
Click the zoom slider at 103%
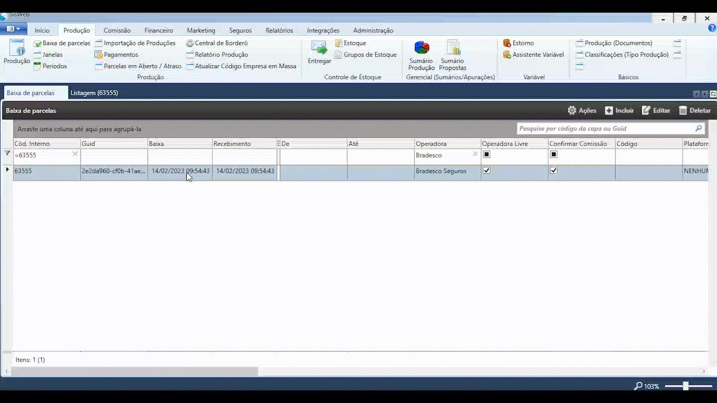686,386
